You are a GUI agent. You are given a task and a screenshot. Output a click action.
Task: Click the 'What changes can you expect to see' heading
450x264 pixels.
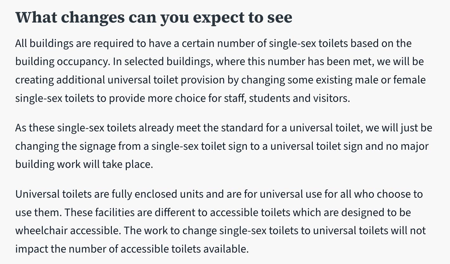pyautogui.click(x=154, y=17)
